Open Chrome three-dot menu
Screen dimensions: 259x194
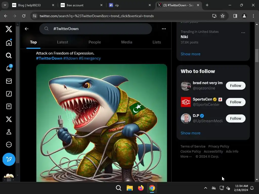[x=253, y=16]
